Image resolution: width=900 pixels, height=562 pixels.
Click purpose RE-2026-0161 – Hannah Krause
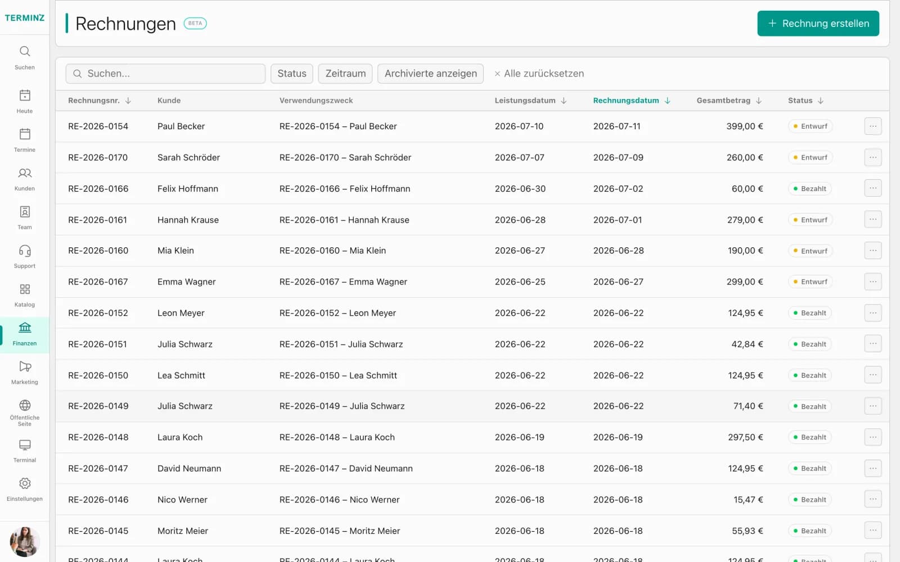click(344, 220)
